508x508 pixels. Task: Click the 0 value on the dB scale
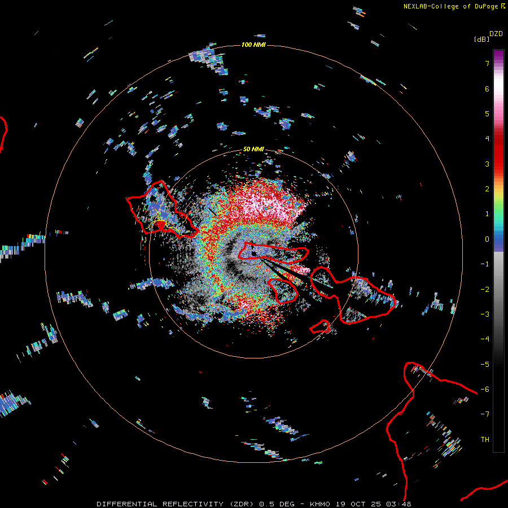tap(487, 239)
